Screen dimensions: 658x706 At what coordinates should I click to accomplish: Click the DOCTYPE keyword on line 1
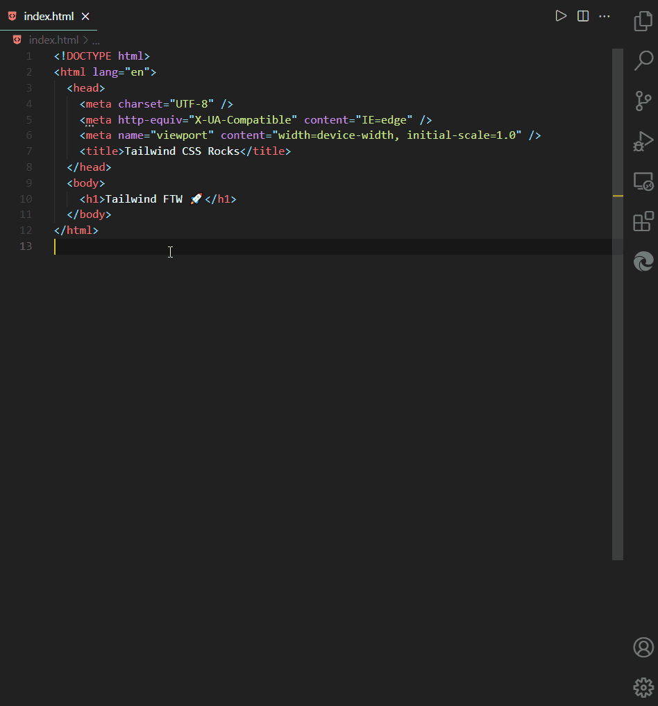pyautogui.click(x=89, y=56)
